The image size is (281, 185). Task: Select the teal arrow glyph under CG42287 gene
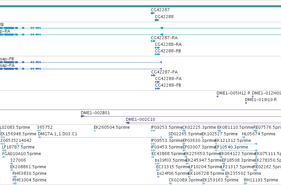[x=153, y=13]
